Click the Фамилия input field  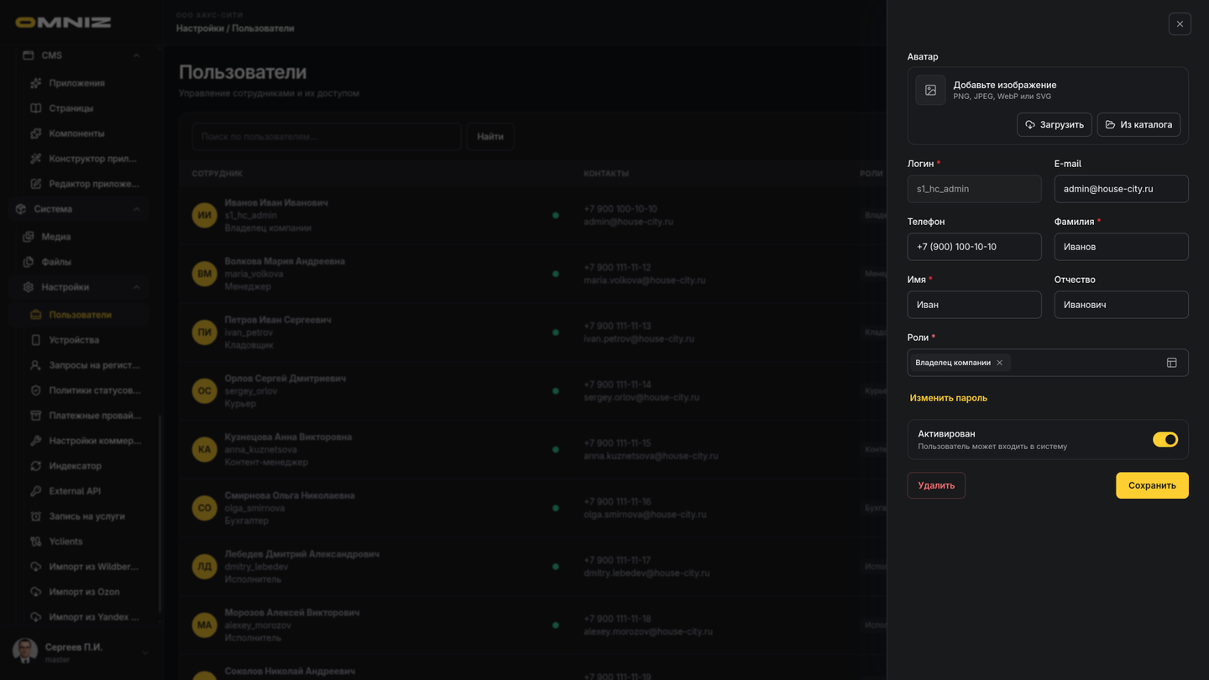1122,247
